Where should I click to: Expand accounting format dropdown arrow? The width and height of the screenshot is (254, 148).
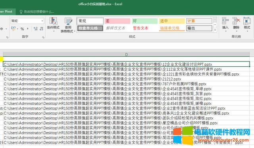click(x=17, y=29)
